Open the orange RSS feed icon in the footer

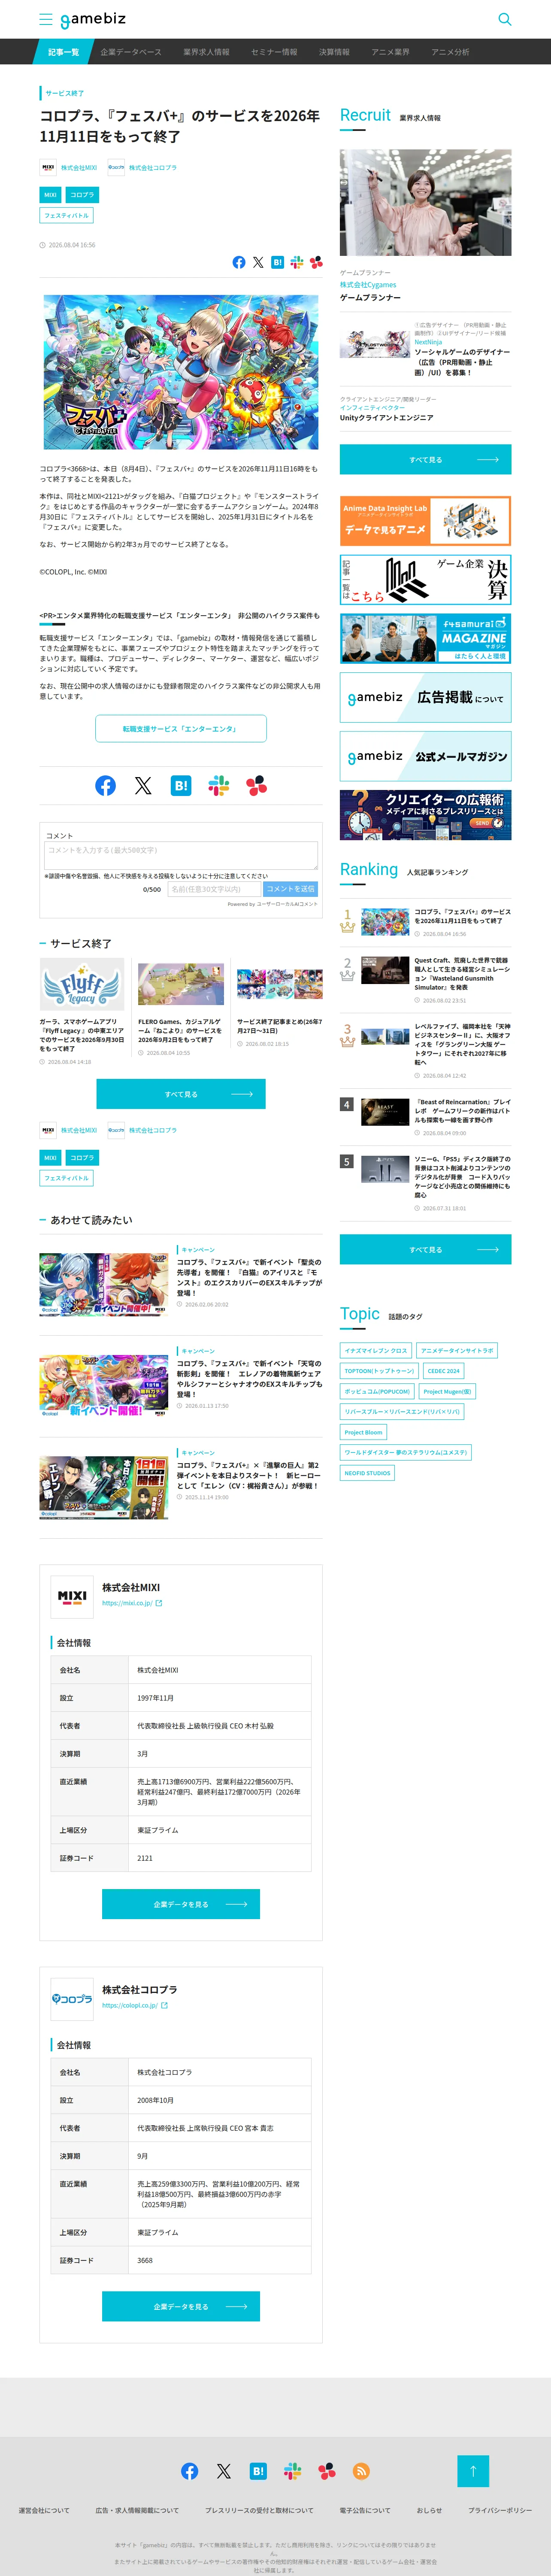tap(361, 2471)
